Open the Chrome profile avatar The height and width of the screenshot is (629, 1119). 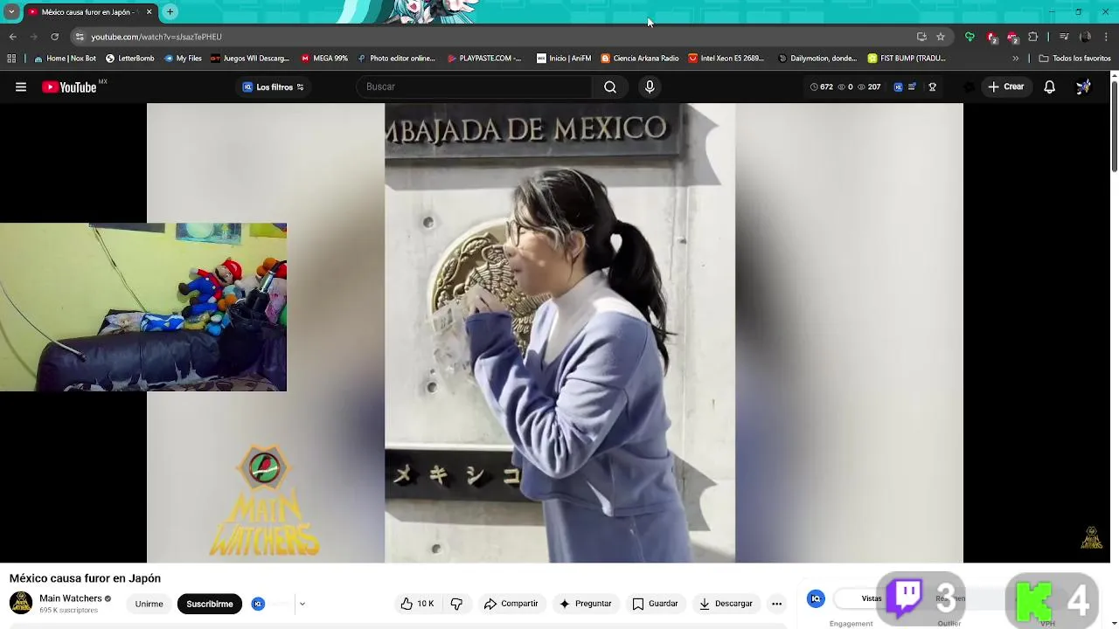click(1085, 37)
